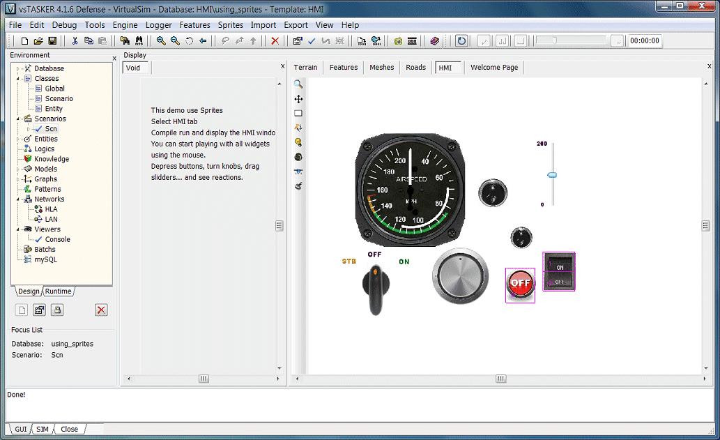Select the move crosshair tool in HMI editor
The width and height of the screenshot is (720, 440).
point(298,99)
